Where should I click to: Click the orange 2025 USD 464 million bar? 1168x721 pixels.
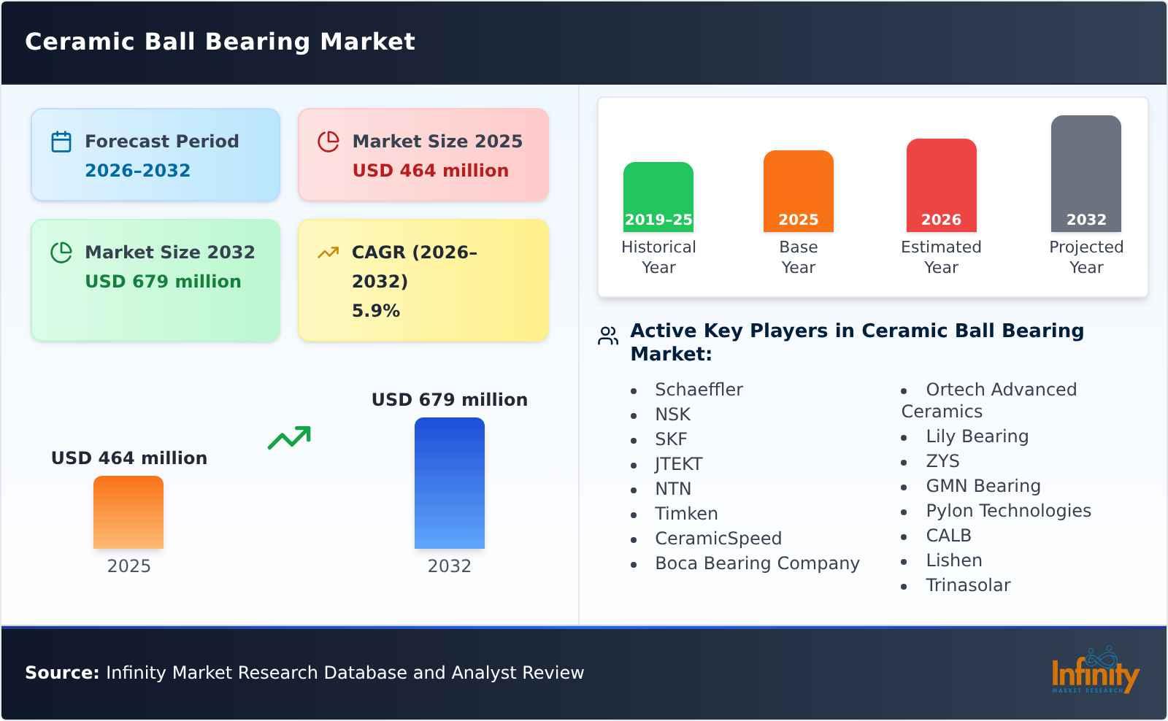point(128,513)
